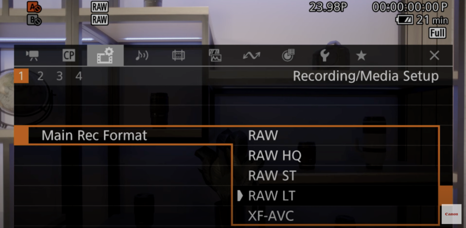This screenshot has height=228, width=466.
Task: Go to menu page 2
Action: [40, 76]
